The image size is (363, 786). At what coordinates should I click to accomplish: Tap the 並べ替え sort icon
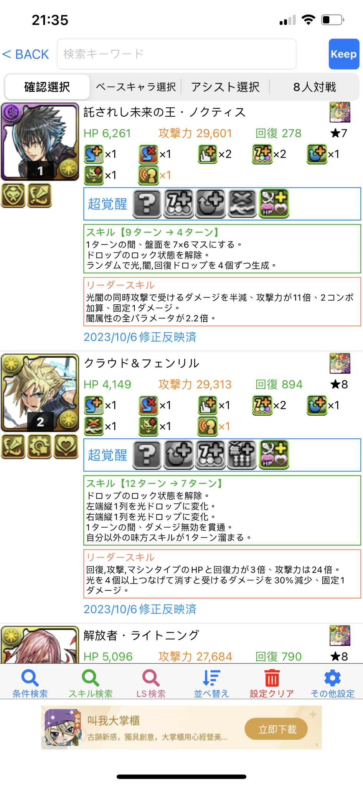click(x=211, y=678)
